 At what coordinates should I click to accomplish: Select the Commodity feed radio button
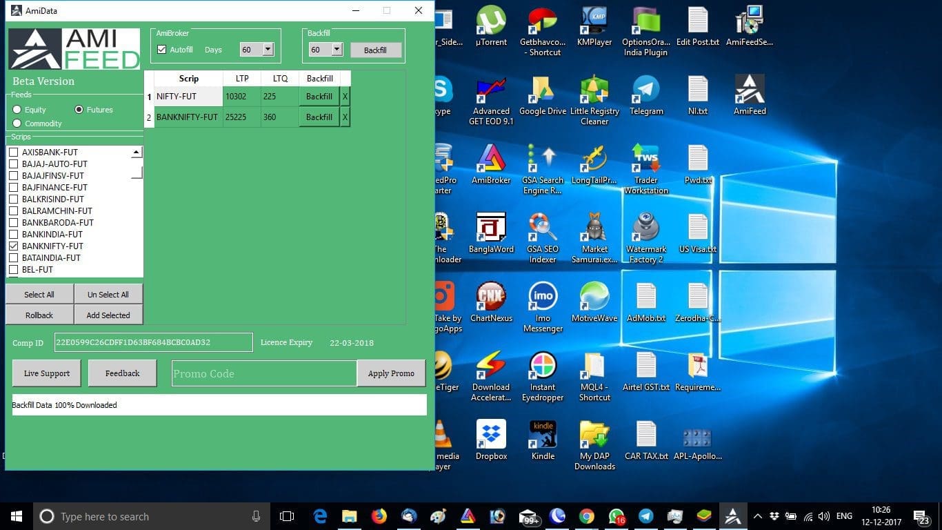coord(17,124)
